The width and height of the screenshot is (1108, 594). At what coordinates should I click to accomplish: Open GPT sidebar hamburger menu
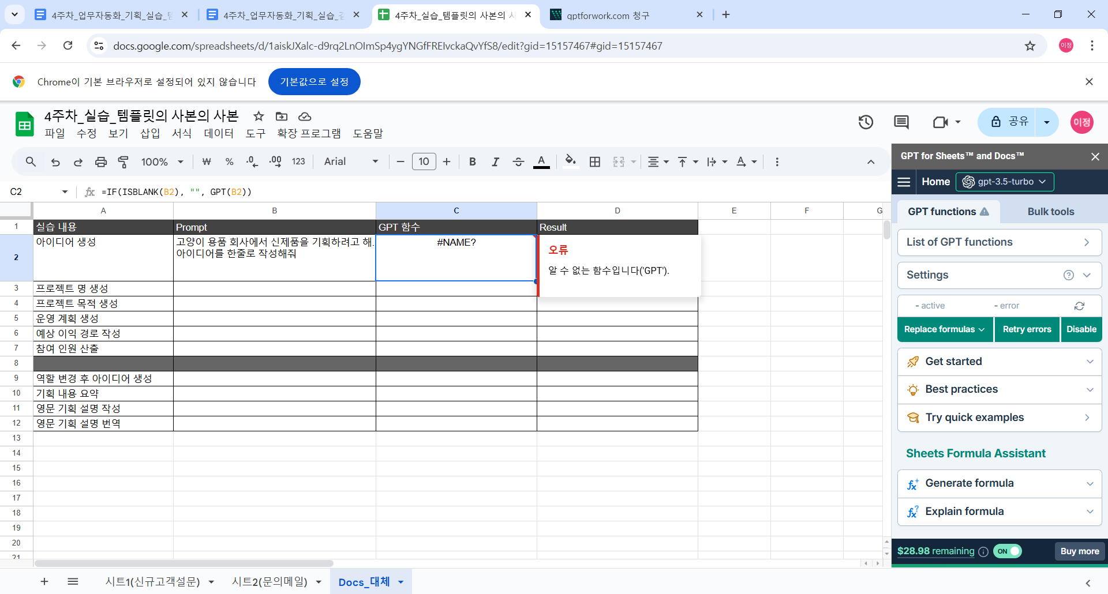[x=904, y=182]
